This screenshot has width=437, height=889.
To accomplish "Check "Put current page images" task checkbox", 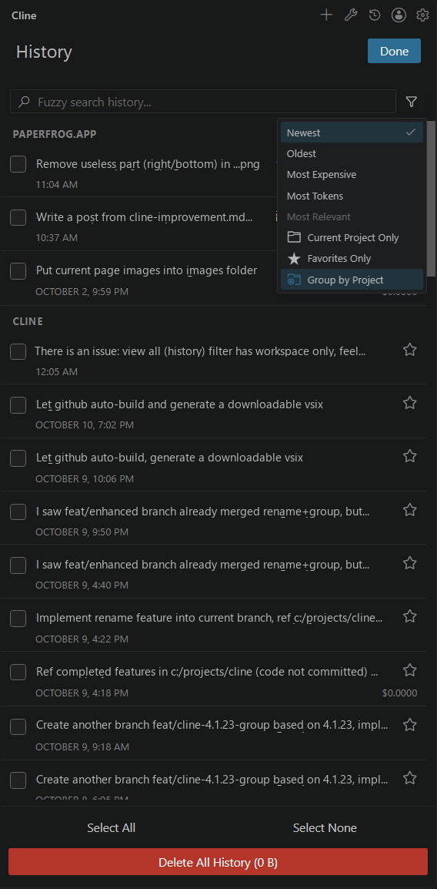I will click(x=18, y=271).
